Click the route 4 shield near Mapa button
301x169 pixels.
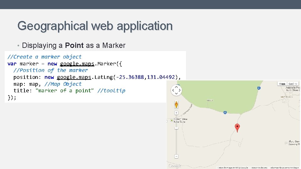pyautogui.click(x=259, y=88)
